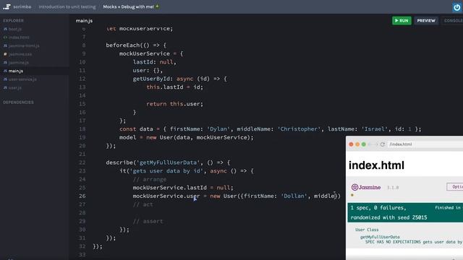Click the power icon at top right
Image resolution: width=463 pixels, height=260 pixels.
(456, 7)
